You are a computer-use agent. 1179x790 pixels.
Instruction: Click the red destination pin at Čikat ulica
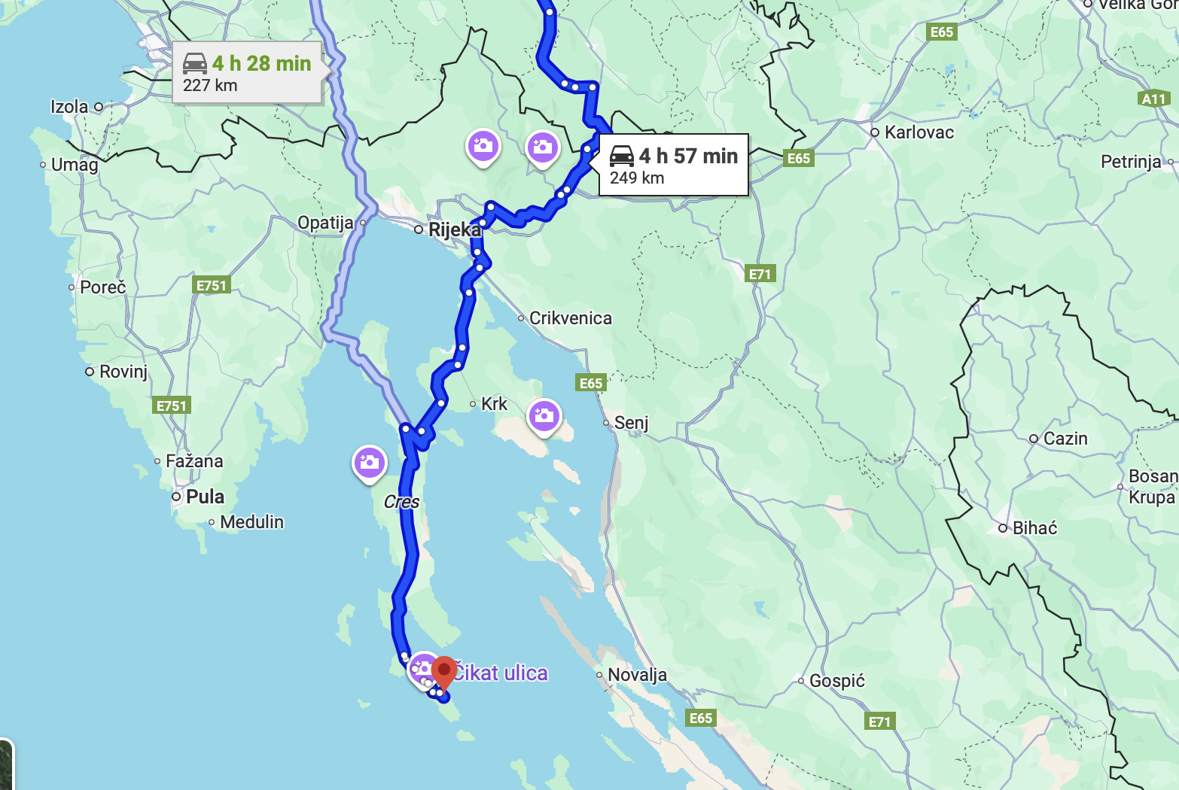coord(444,673)
